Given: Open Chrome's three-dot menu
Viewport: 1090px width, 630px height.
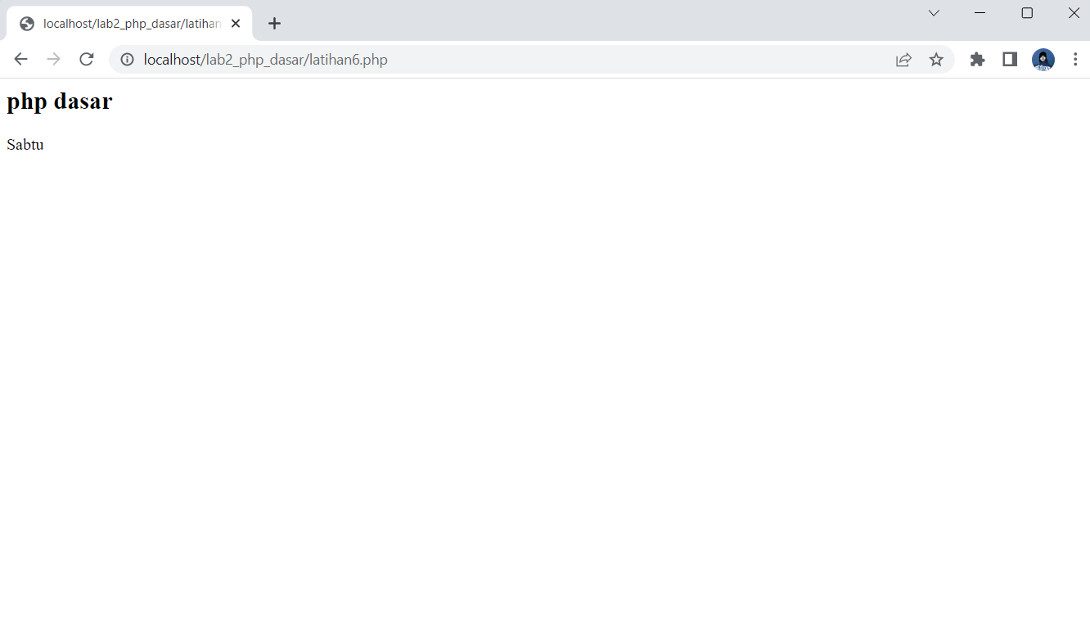Looking at the screenshot, I should coord(1075,60).
